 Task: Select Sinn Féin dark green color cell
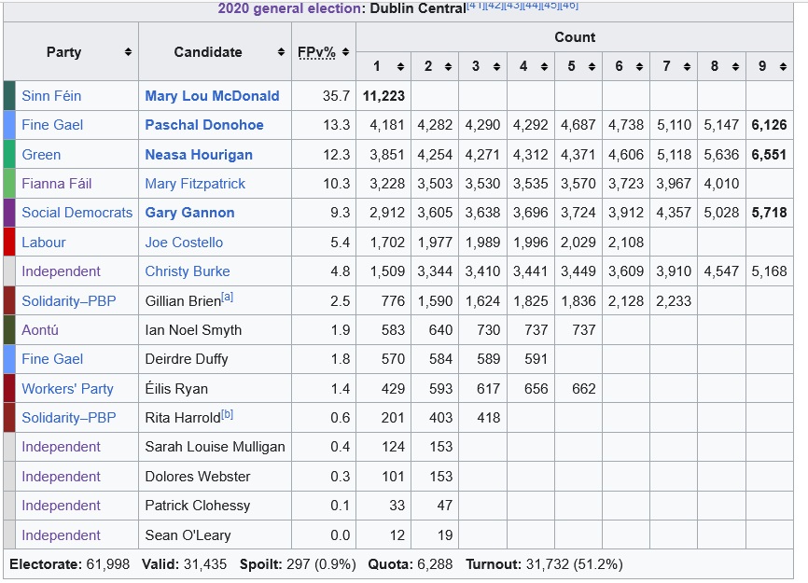point(9,96)
